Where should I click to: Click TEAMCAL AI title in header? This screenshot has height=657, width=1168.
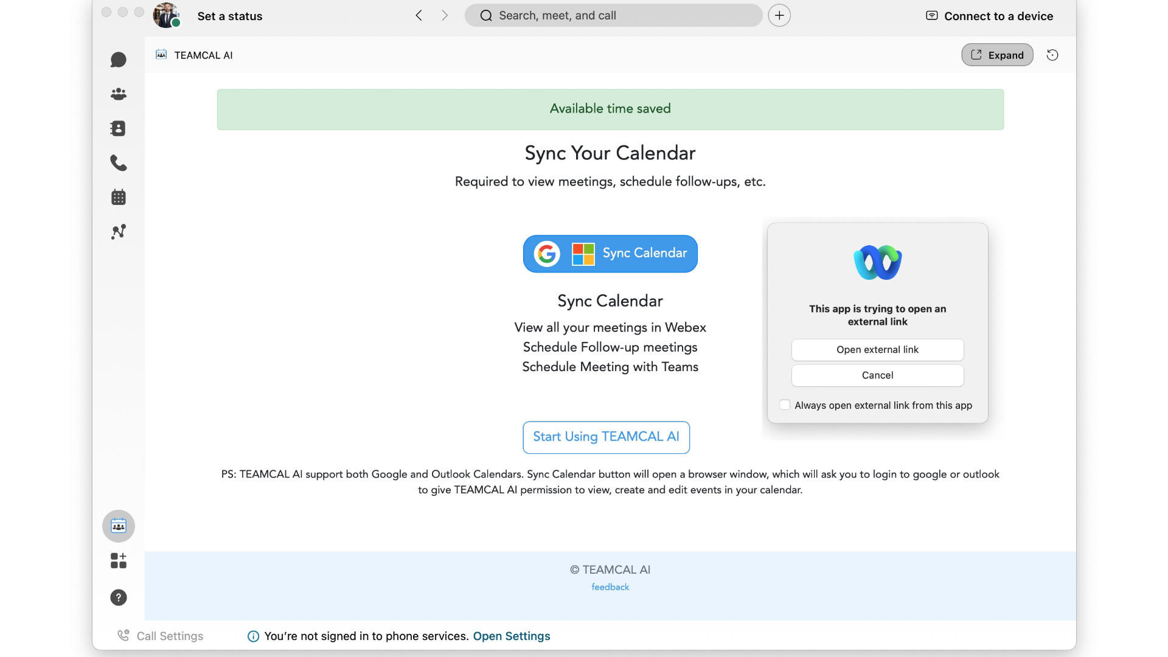tap(203, 55)
